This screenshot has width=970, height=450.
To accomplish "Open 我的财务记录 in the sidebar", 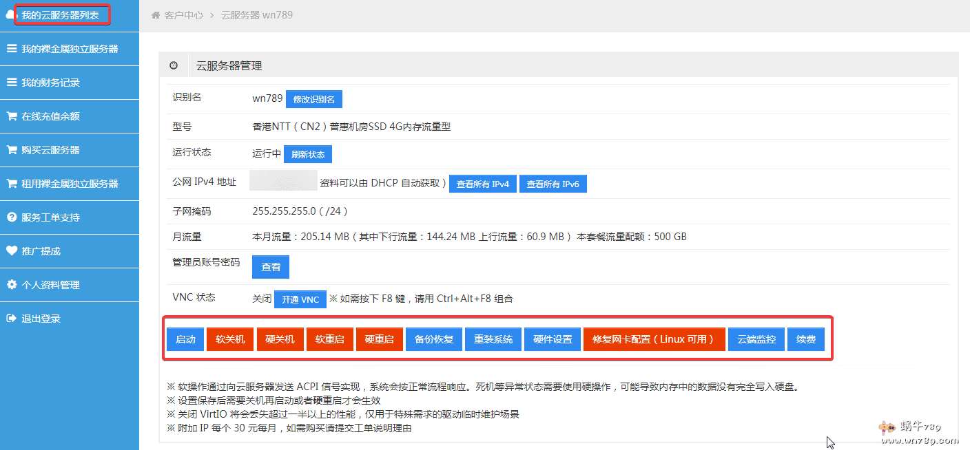I will (x=50, y=83).
